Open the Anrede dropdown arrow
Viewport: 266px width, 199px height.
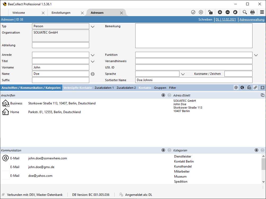(93, 55)
